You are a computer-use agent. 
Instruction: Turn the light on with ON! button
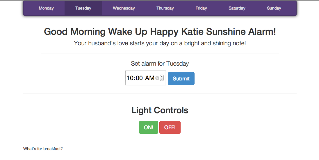149,127
